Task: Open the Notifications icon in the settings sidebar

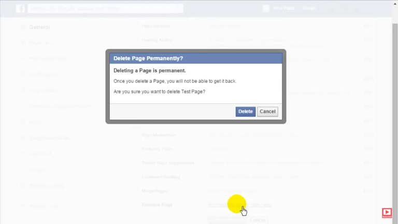Action: (23, 75)
